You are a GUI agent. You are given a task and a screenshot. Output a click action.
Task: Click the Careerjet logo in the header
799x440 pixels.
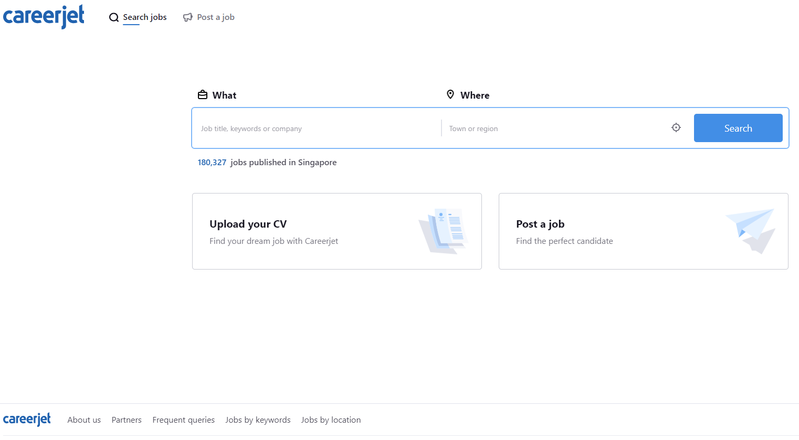click(x=44, y=16)
